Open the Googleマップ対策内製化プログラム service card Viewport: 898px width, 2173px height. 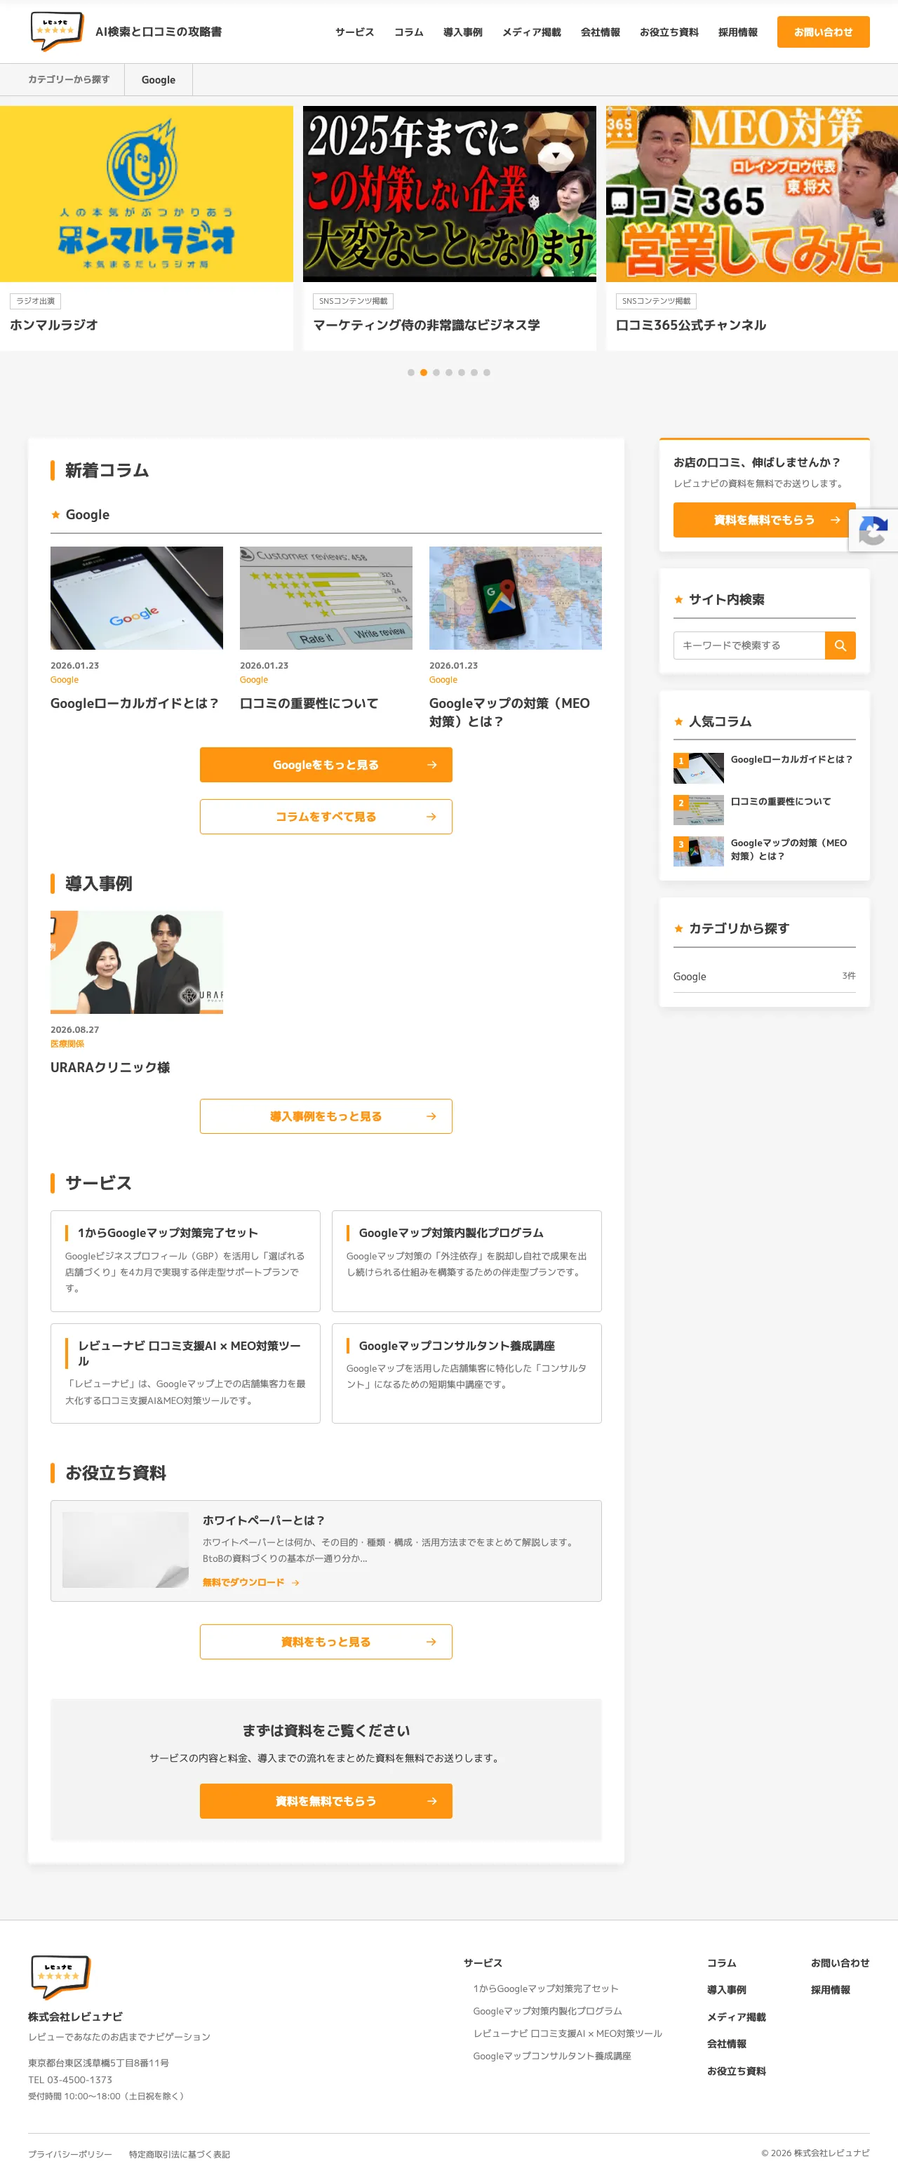coord(467,1261)
